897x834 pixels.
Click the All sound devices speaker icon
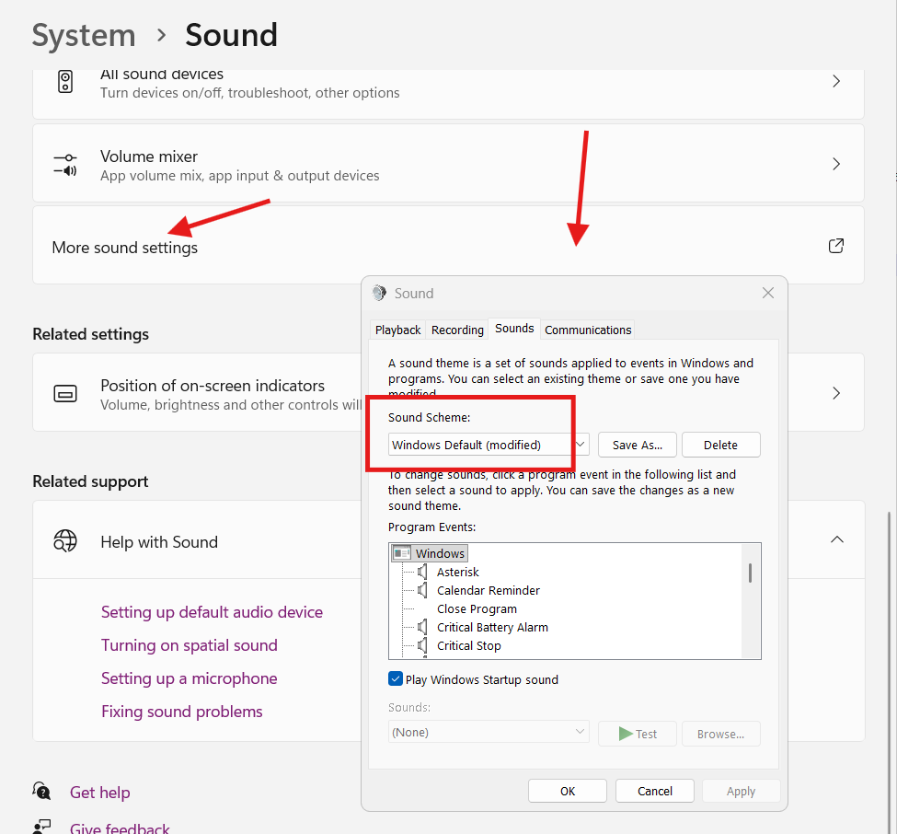[x=65, y=81]
